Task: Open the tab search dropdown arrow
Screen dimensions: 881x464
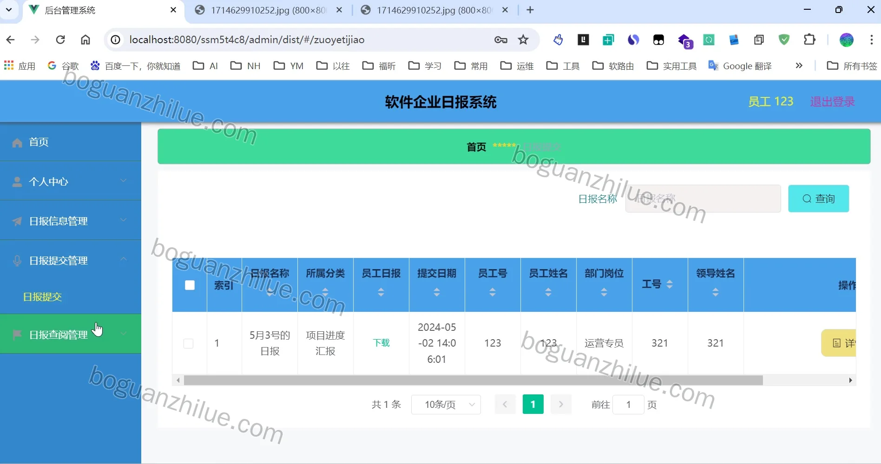Action: (8, 10)
